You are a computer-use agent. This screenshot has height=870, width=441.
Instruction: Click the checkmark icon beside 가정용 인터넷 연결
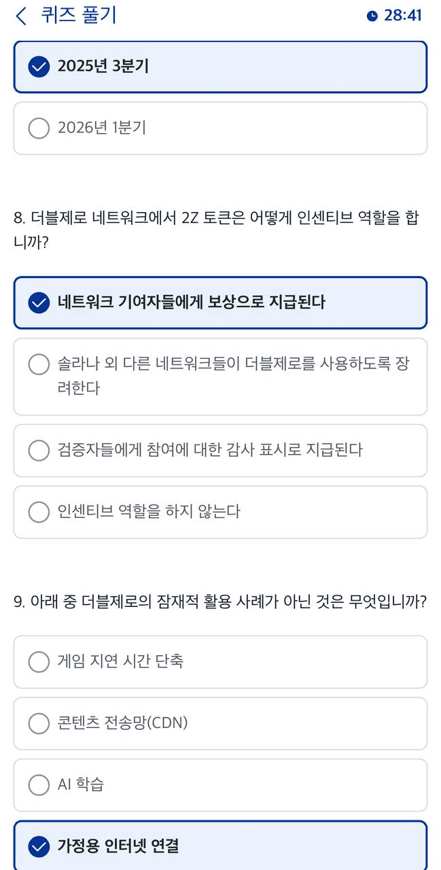point(39,846)
